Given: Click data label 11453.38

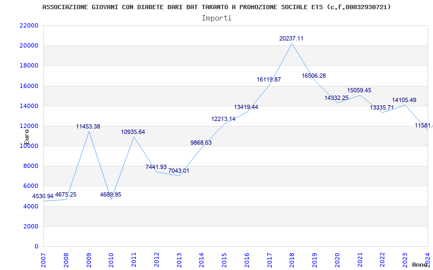Looking at the screenshot, I should (88, 127).
